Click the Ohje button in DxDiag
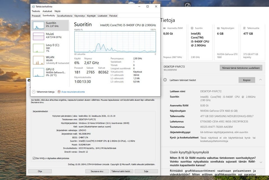The height and width of the screenshot is (180, 269). (40, 171)
